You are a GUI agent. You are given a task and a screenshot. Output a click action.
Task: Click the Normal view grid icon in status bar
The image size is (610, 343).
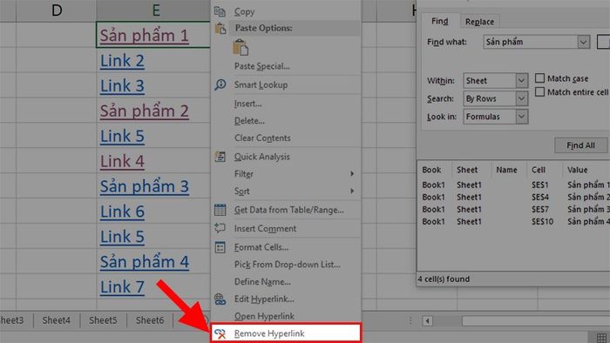point(601,337)
